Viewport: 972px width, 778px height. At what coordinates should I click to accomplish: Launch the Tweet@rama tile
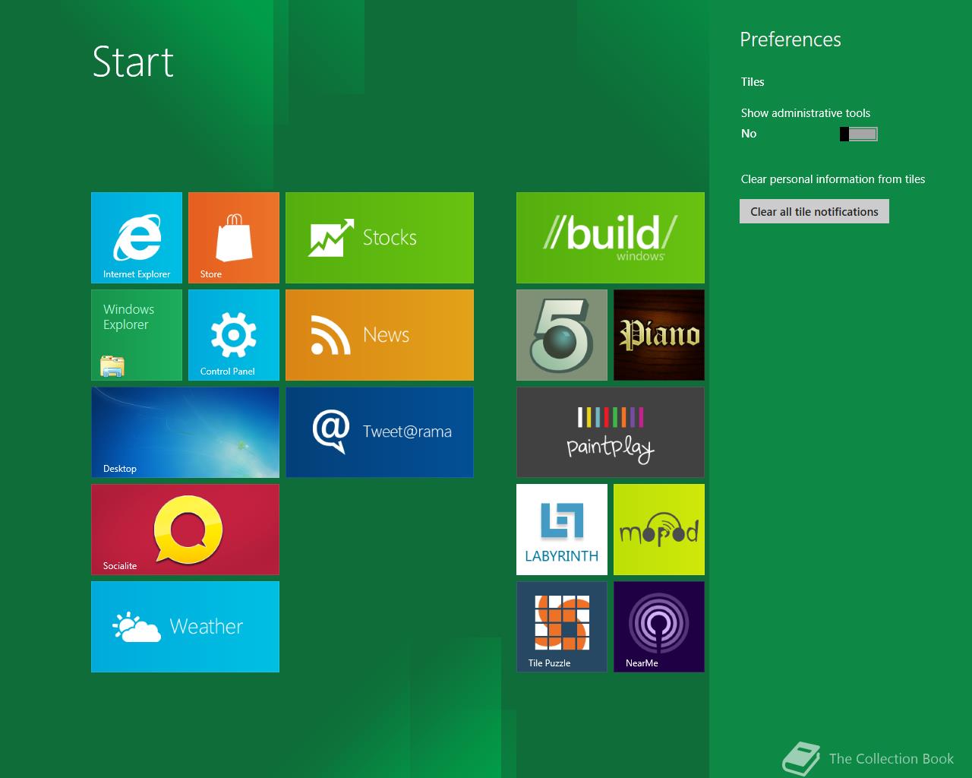point(380,432)
